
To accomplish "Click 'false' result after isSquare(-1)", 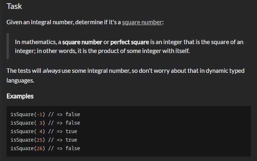I will [x=72, y=114].
